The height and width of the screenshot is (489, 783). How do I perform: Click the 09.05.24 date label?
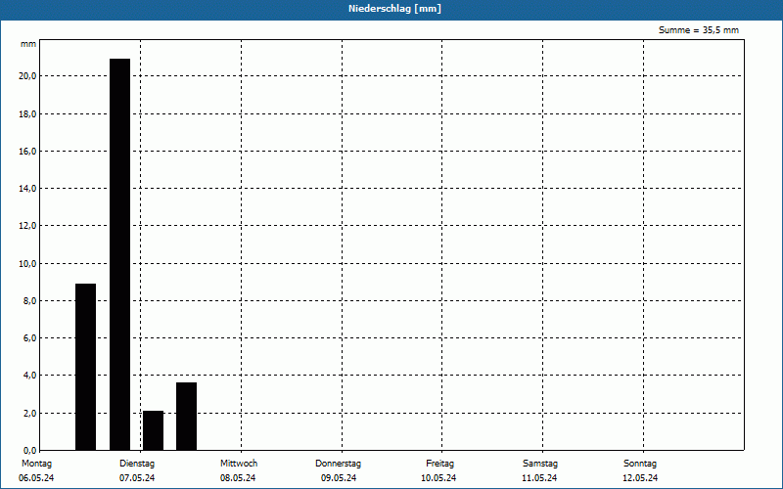[x=339, y=478]
